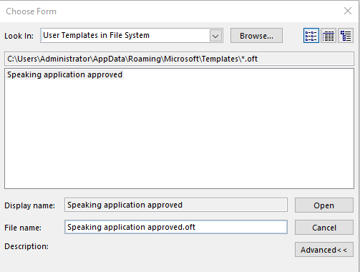Focus the File name text box

coord(176,227)
